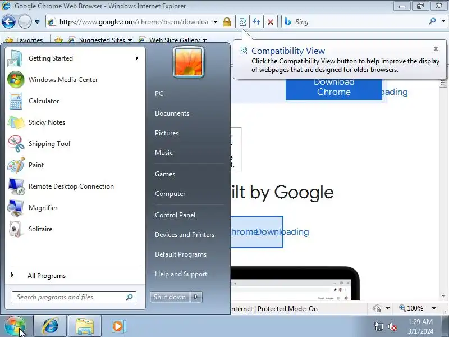Open Music library
The width and height of the screenshot is (449, 337).
[x=163, y=153]
